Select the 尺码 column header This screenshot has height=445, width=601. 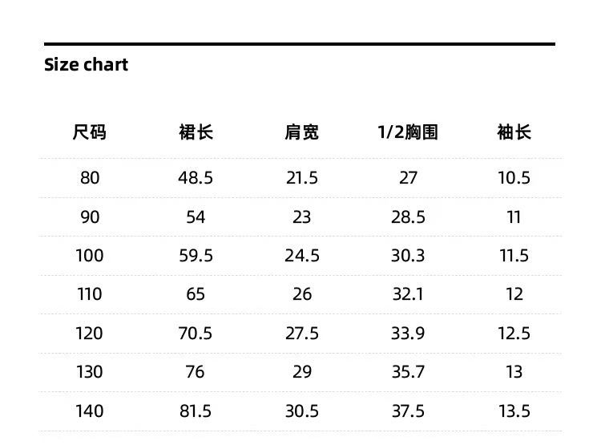click(x=89, y=132)
